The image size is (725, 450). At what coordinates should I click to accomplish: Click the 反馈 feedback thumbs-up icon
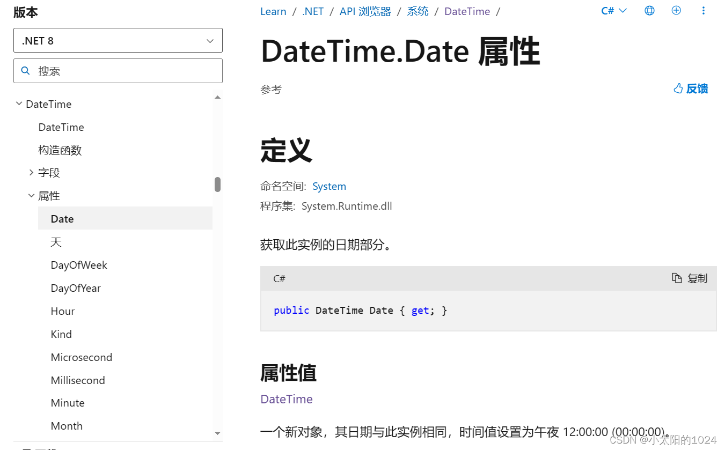coord(678,88)
